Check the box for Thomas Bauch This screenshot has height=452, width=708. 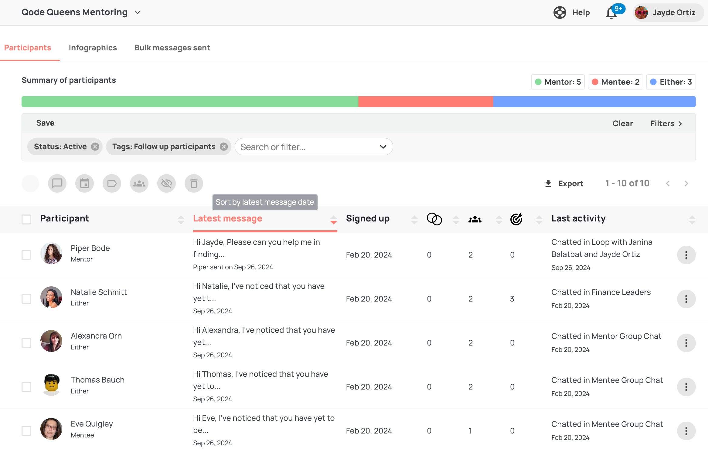coord(26,387)
